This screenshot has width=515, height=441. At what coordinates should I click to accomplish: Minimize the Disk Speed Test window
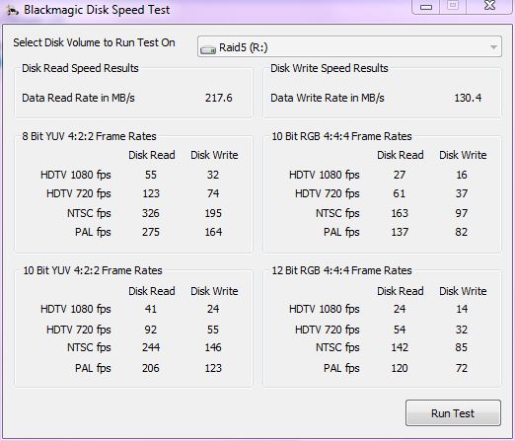[x=426, y=6]
